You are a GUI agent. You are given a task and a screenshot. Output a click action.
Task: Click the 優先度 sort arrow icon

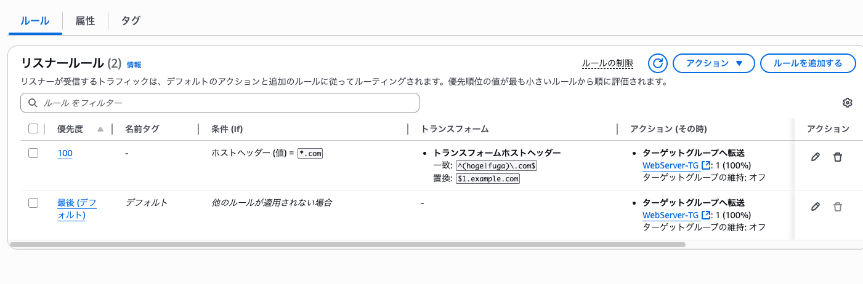click(100, 129)
